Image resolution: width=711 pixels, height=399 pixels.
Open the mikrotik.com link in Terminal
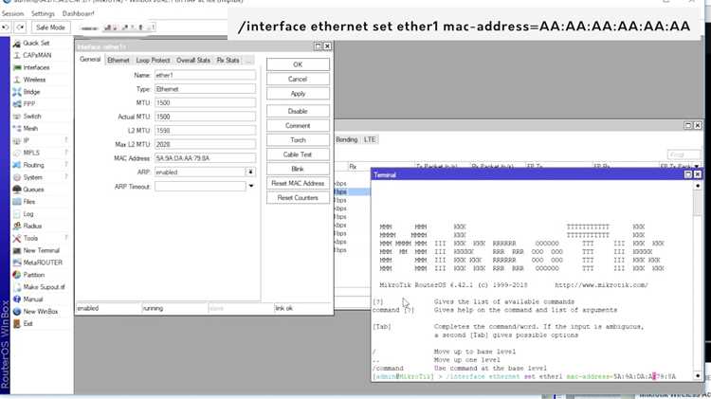pyautogui.click(x=601, y=285)
